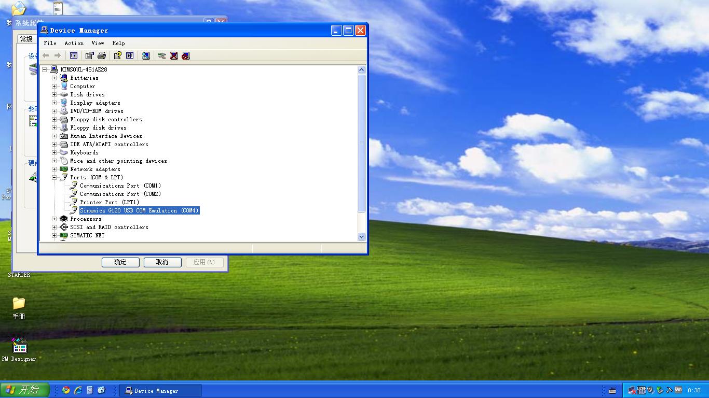Click the Update Driver toolbar icon

click(x=162, y=55)
